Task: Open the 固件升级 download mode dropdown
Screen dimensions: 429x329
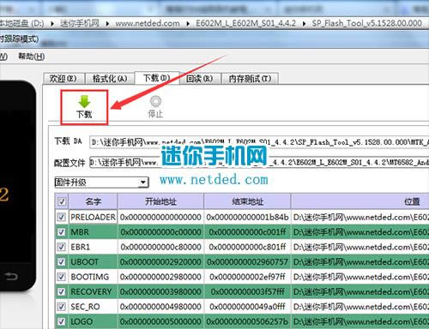Action: click(x=101, y=182)
